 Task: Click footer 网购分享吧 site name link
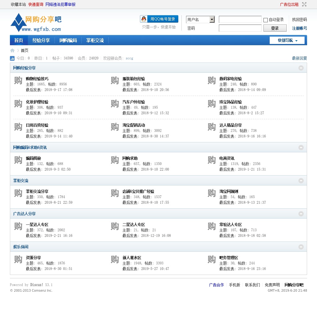[x=294, y=285]
